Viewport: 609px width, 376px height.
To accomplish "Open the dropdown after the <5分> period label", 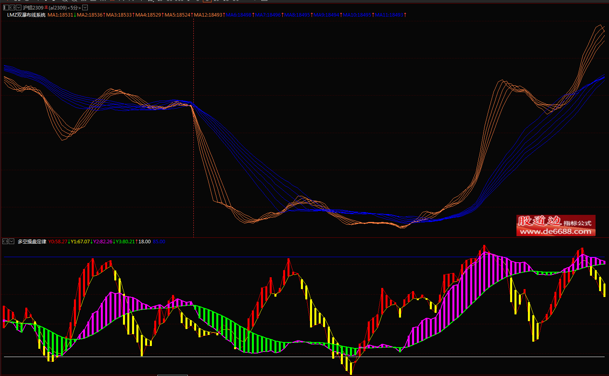I will 85,8.
